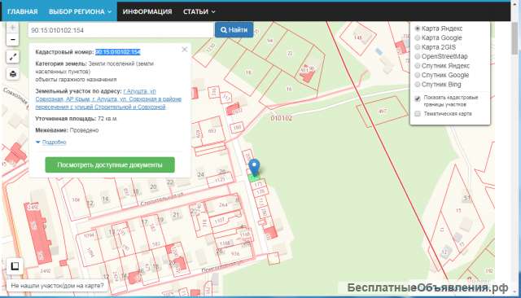Zoom in the map with plus button

[13, 27]
